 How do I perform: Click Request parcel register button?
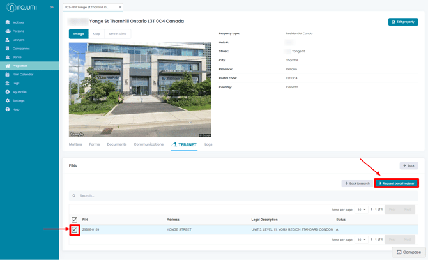point(396,183)
